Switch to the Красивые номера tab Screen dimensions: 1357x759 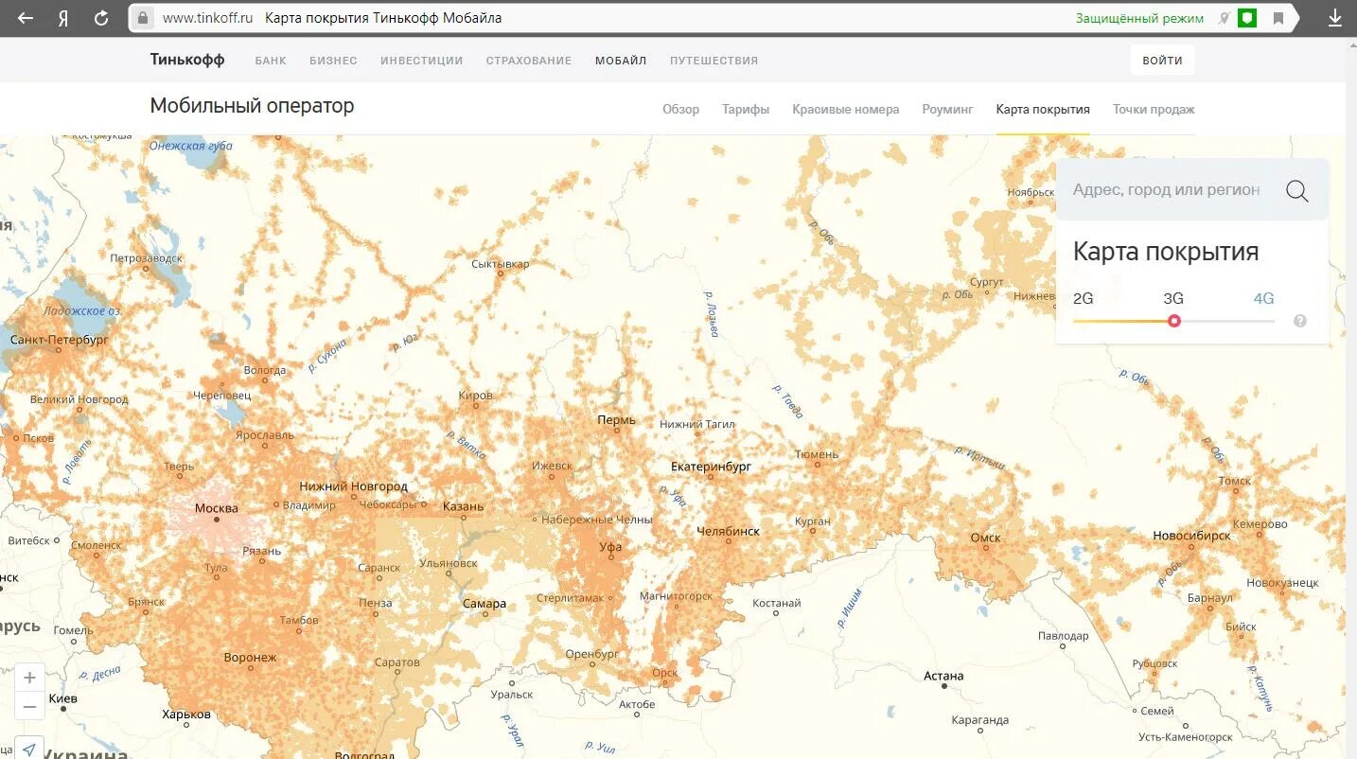click(846, 109)
